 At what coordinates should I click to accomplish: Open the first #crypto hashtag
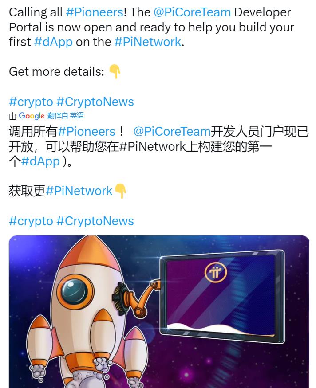coord(31,102)
